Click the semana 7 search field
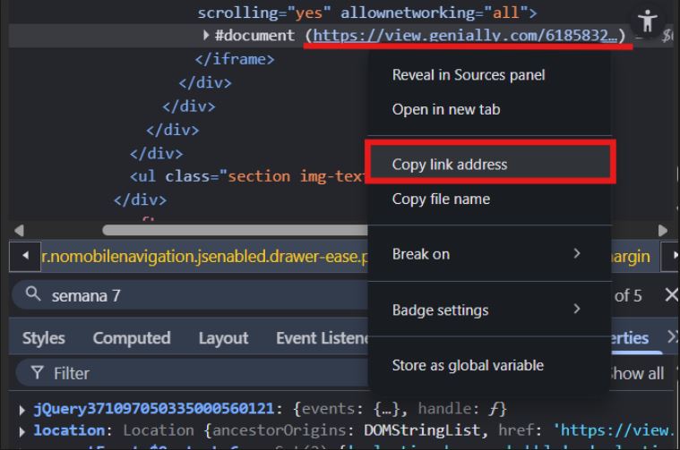Screen dimensions: 680x450 [179, 296]
